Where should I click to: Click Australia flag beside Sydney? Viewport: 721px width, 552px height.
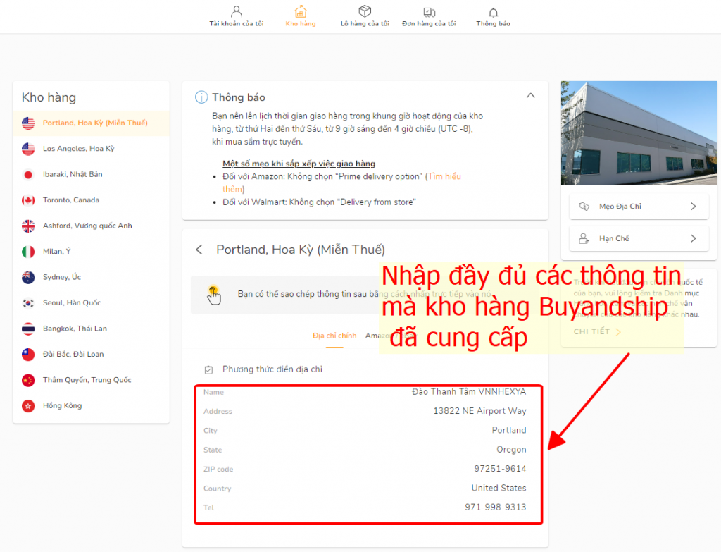click(28, 277)
